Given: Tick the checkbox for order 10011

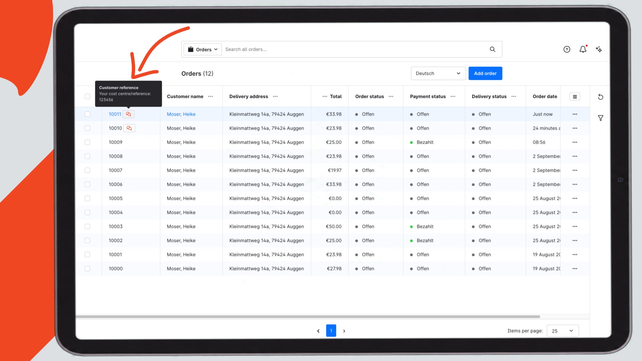Looking at the screenshot, I should tap(87, 114).
